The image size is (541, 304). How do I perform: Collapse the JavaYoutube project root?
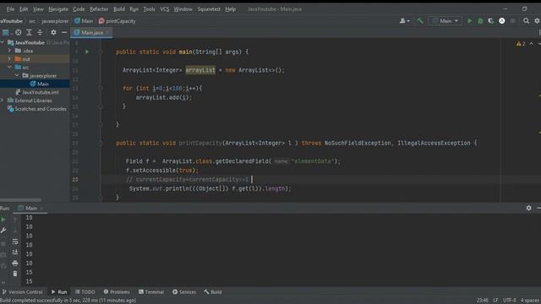3,42
